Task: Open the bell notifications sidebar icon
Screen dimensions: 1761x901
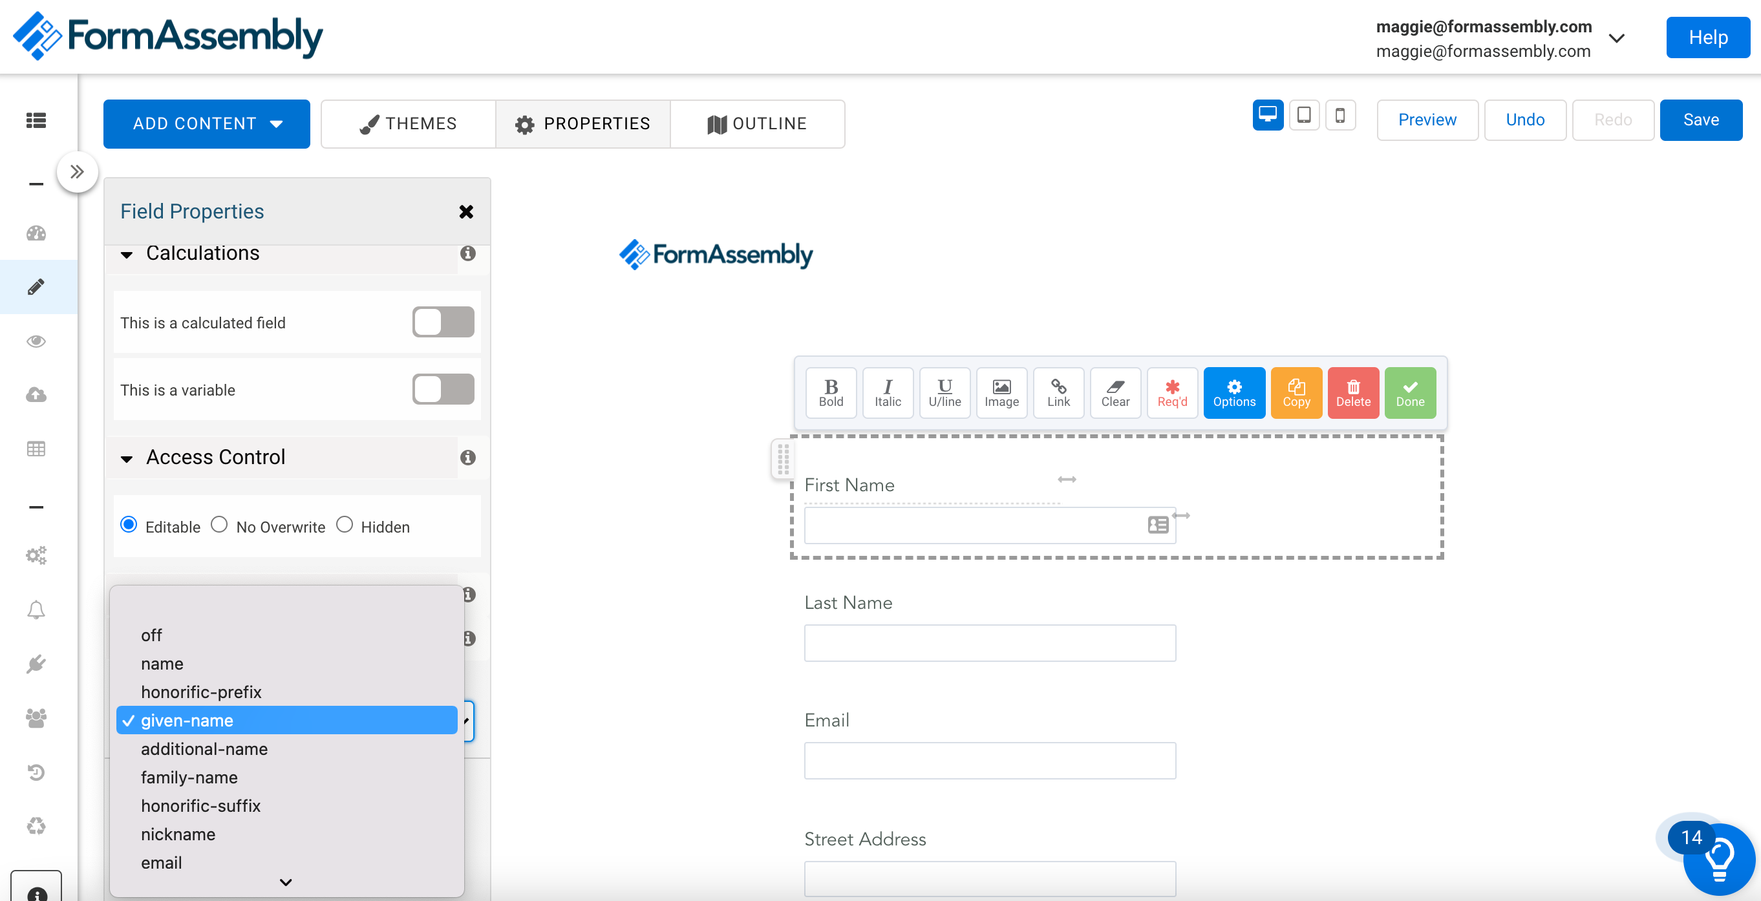Action: [36, 609]
